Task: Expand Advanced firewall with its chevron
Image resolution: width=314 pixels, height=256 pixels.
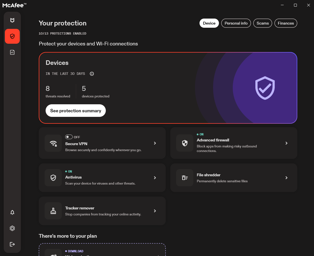Action: click(x=286, y=143)
